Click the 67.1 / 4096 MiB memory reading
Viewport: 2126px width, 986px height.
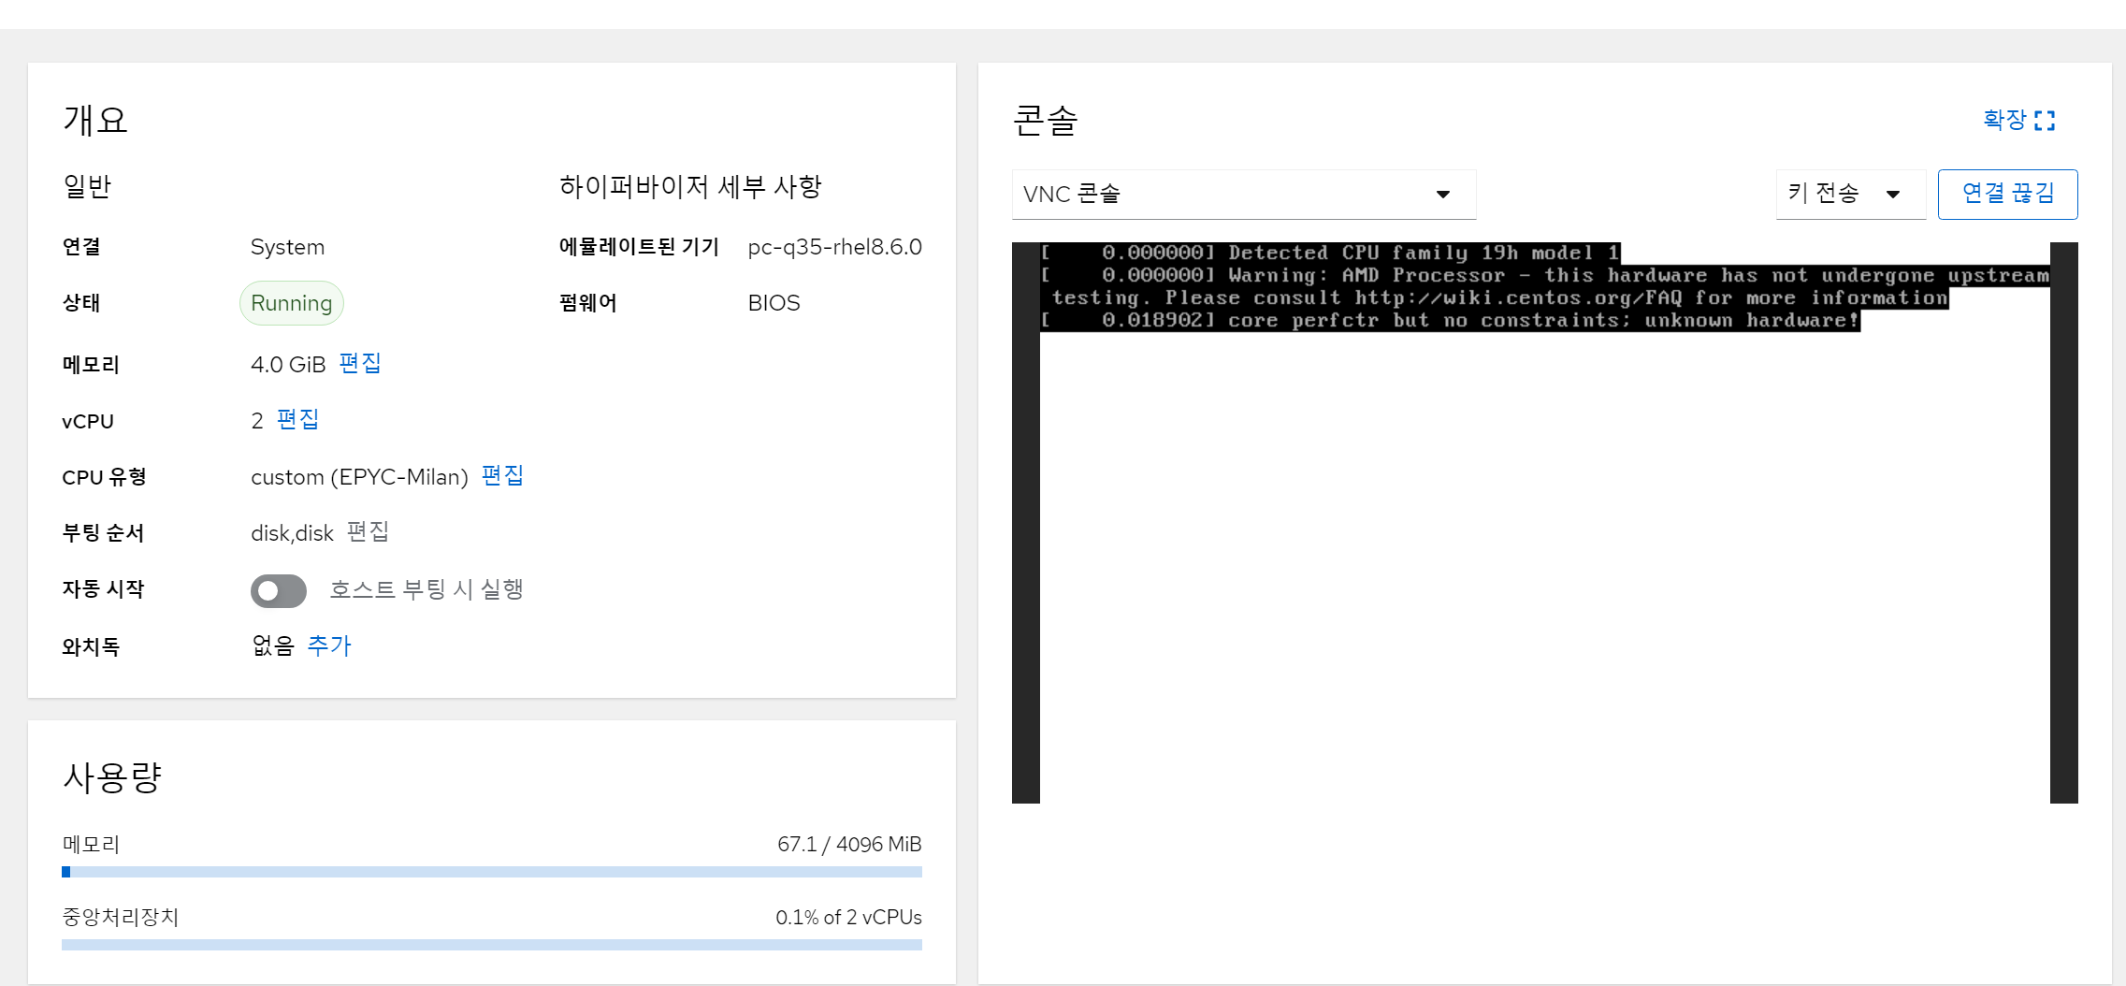click(849, 845)
